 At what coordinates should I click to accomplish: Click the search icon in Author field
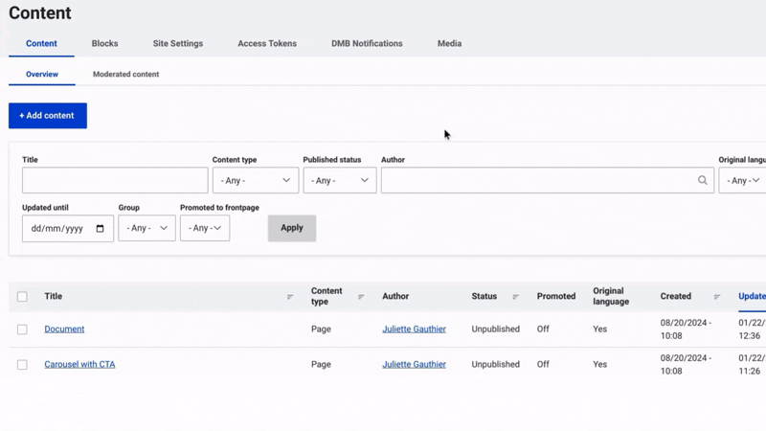click(703, 180)
